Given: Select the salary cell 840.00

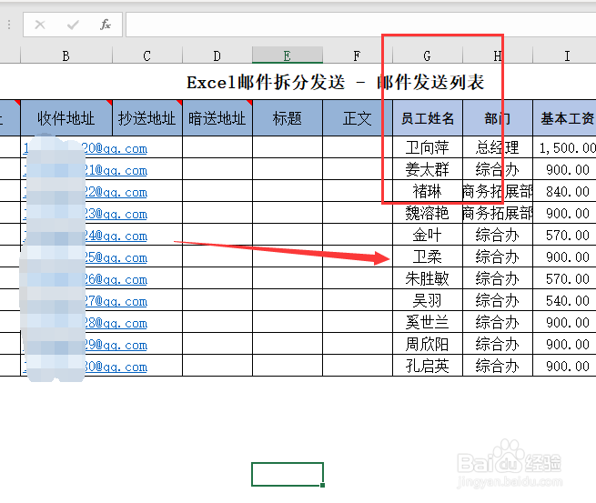Looking at the screenshot, I should tap(565, 191).
